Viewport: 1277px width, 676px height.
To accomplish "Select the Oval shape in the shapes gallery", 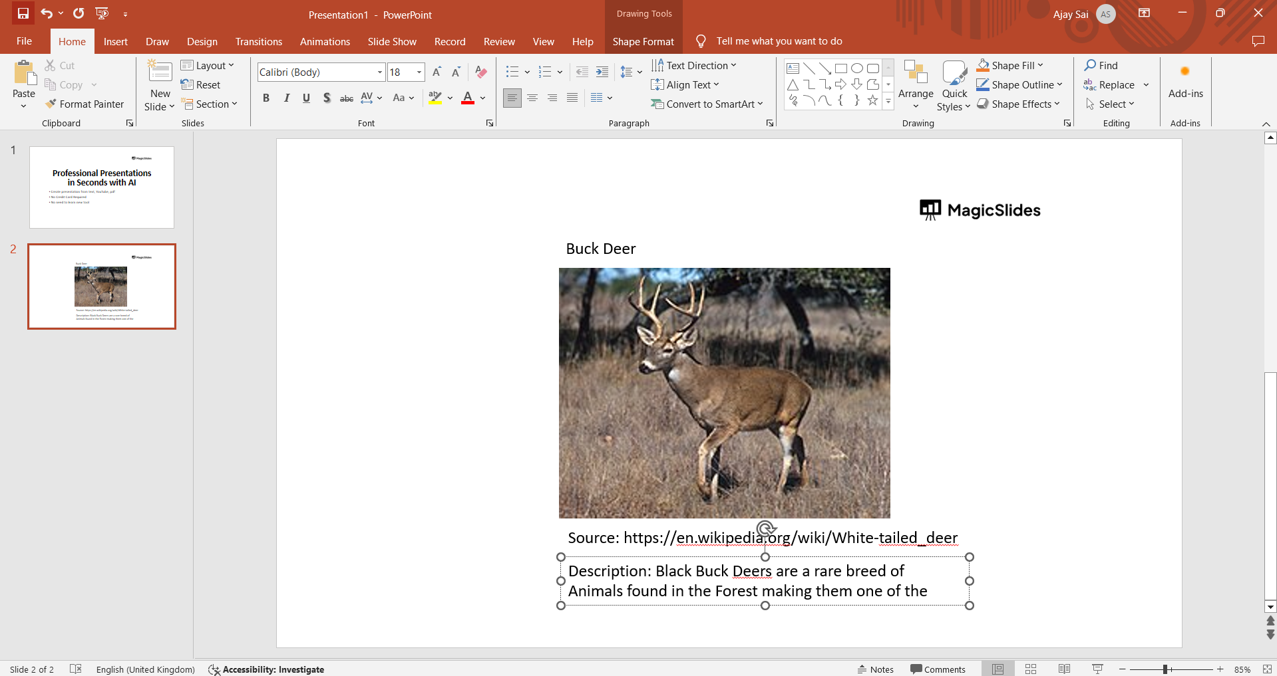I will click(857, 68).
